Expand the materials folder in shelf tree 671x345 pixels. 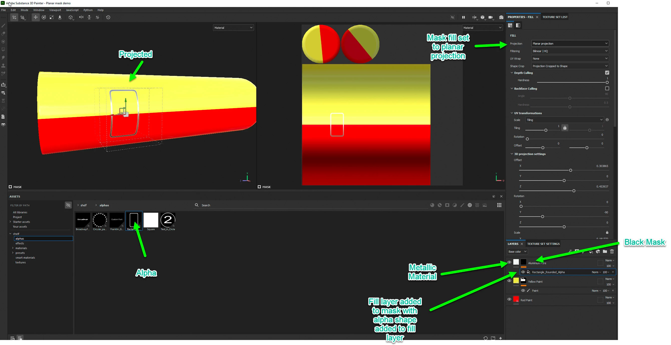tap(13, 248)
